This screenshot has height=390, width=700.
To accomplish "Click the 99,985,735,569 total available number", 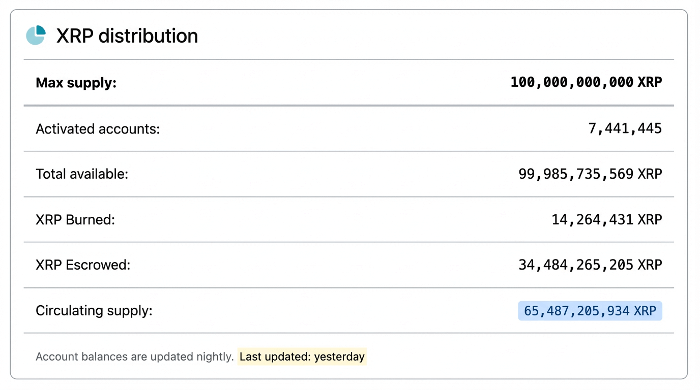I will click(x=576, y=174).
